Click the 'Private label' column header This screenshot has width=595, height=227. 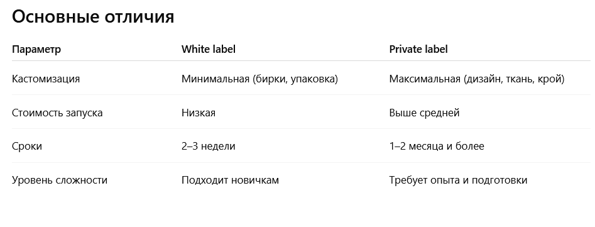(418, 49)
